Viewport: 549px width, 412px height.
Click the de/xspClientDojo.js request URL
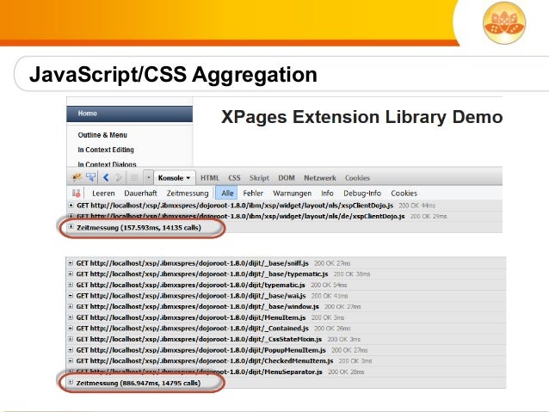[241, 217]
